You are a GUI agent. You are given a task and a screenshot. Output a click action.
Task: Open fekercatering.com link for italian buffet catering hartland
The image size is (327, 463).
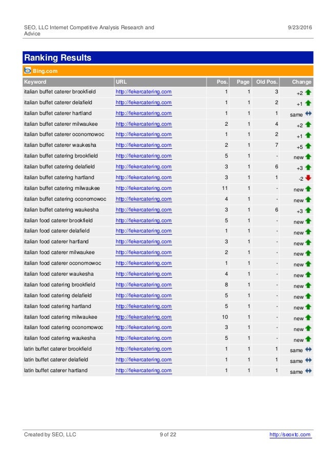coord(144,178)
